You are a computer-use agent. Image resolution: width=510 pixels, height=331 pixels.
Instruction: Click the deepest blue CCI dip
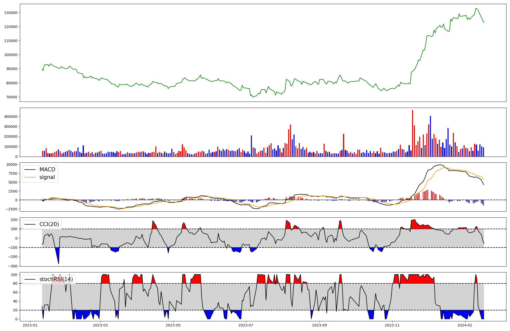coord(58,255)
